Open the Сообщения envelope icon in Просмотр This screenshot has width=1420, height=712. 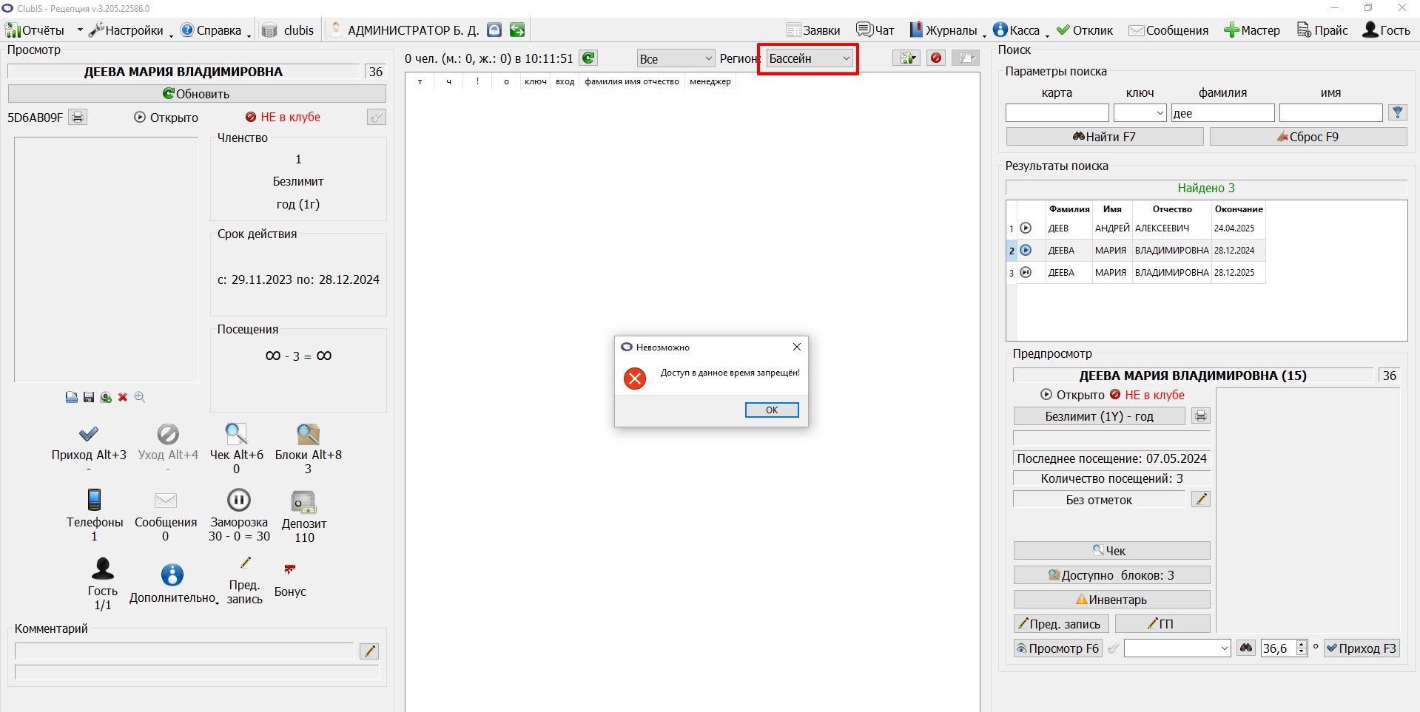(x=166, y=501)
